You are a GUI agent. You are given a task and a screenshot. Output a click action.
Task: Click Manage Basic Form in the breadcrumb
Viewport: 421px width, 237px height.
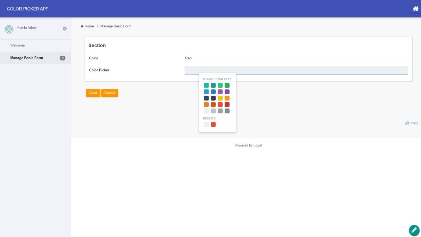(x=116, y=26)
